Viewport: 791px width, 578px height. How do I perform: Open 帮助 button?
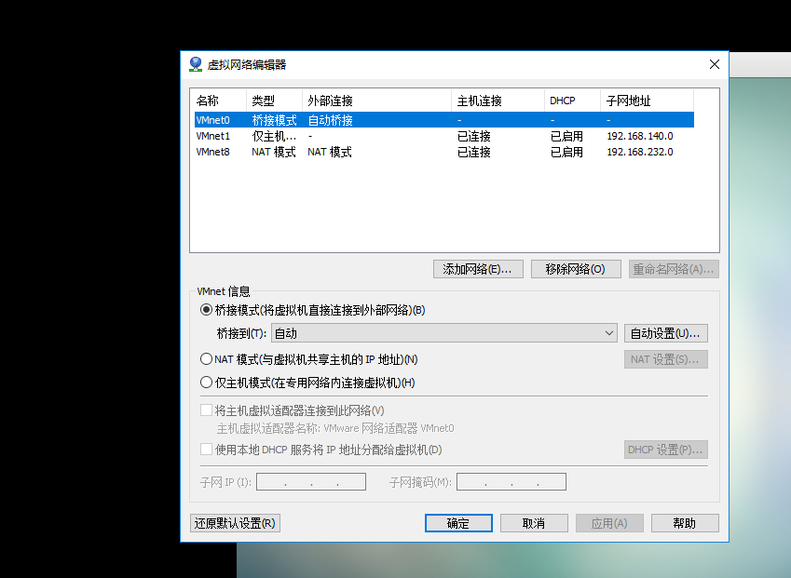click(685, 523)
